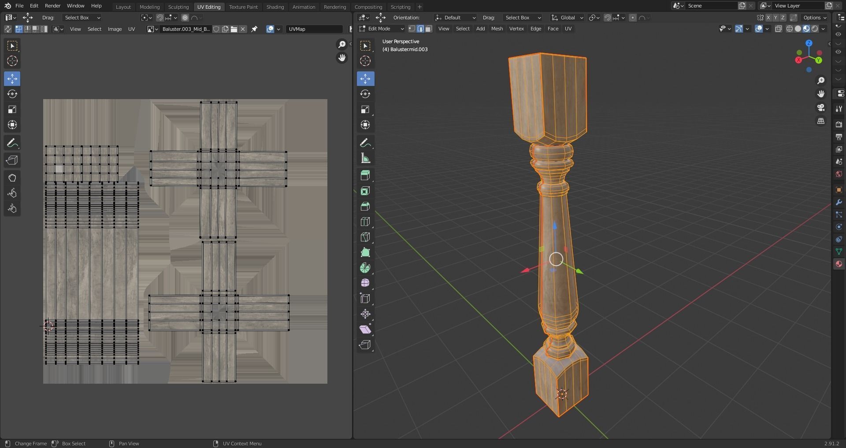This screenshot has width=846, height=448.
Task: Select the Scale tool in UV editor
Action: coord(12,109)
